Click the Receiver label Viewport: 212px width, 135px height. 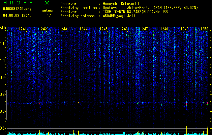[68, 12]
